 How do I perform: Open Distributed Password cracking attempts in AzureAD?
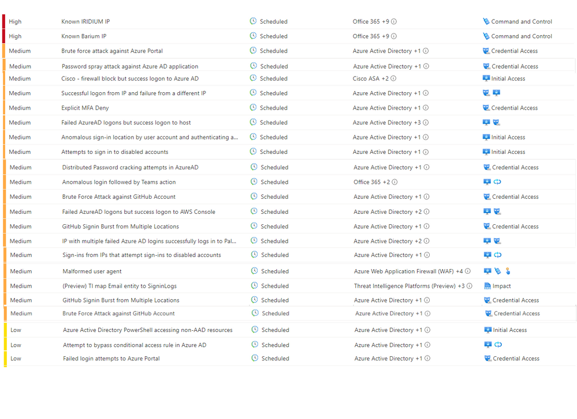point(131,168)
